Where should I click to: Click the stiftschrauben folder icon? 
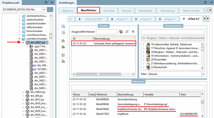(x=24, y=27)
